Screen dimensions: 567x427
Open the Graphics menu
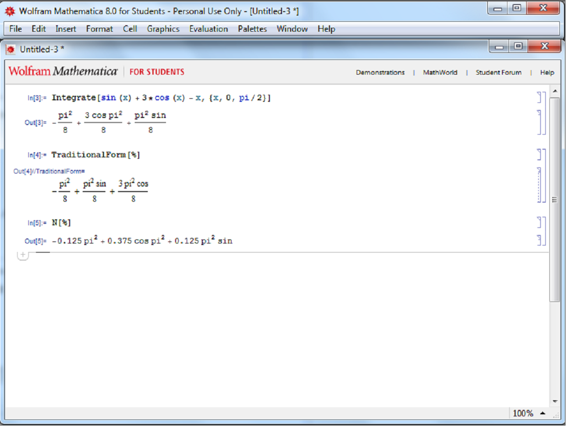click(162, 29)
